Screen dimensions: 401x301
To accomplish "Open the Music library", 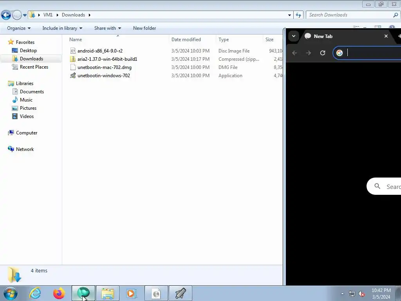I will (26, 100).
